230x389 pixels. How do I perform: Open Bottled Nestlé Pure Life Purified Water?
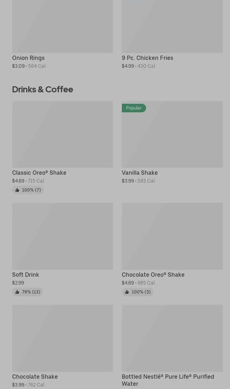167,380
